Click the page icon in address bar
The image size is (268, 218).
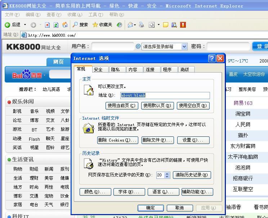[24, 35]
